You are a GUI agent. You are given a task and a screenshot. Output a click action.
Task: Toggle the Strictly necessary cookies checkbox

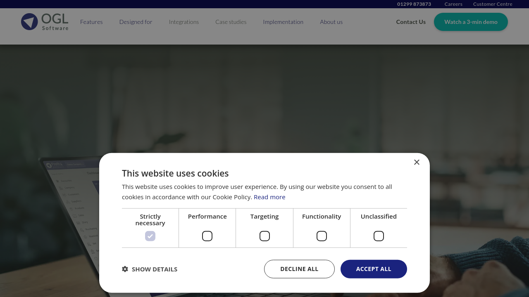point(150,236)
